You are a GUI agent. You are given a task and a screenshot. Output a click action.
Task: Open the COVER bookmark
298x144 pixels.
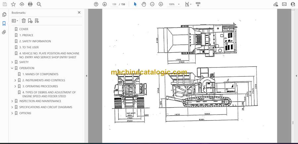pyautogui.click(x=24, y=29)
